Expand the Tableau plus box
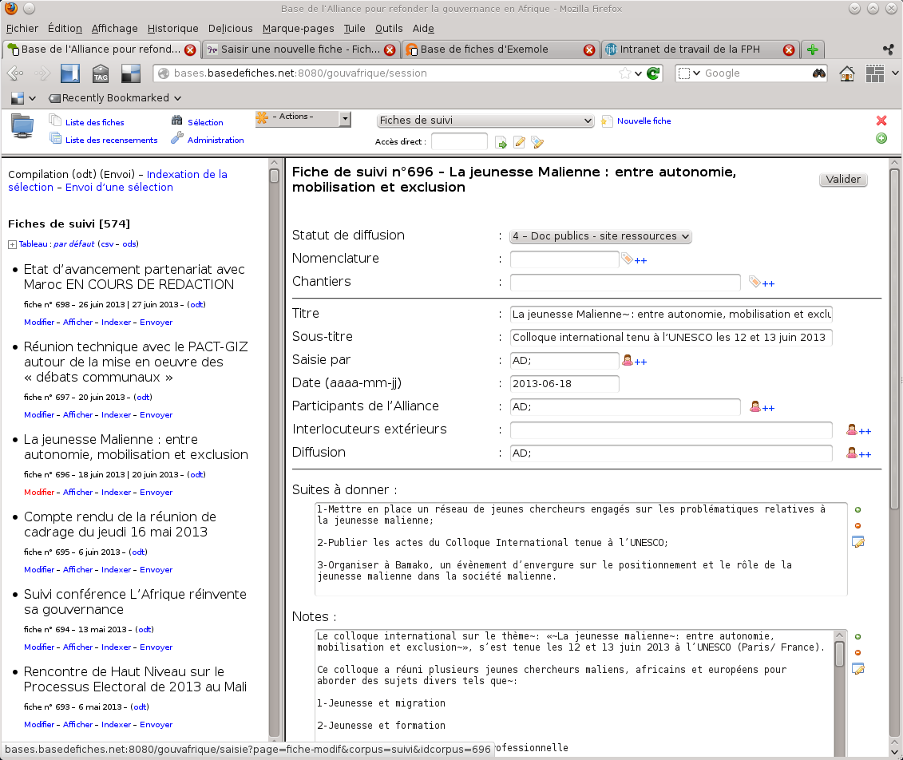 (12, 245)
